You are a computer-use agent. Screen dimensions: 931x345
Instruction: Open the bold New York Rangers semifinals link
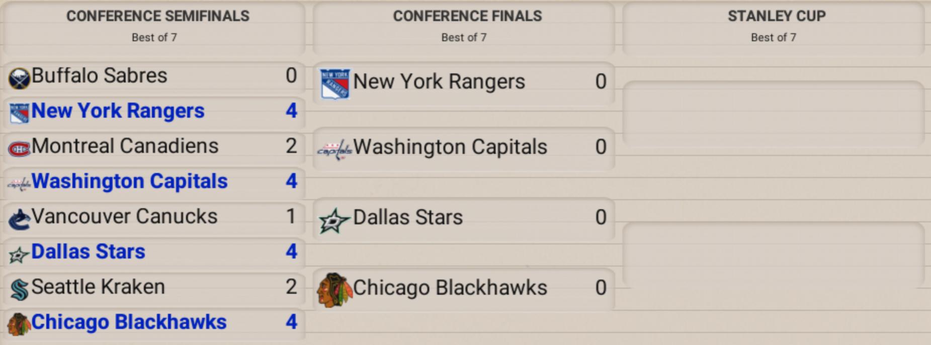coord(118,111)
